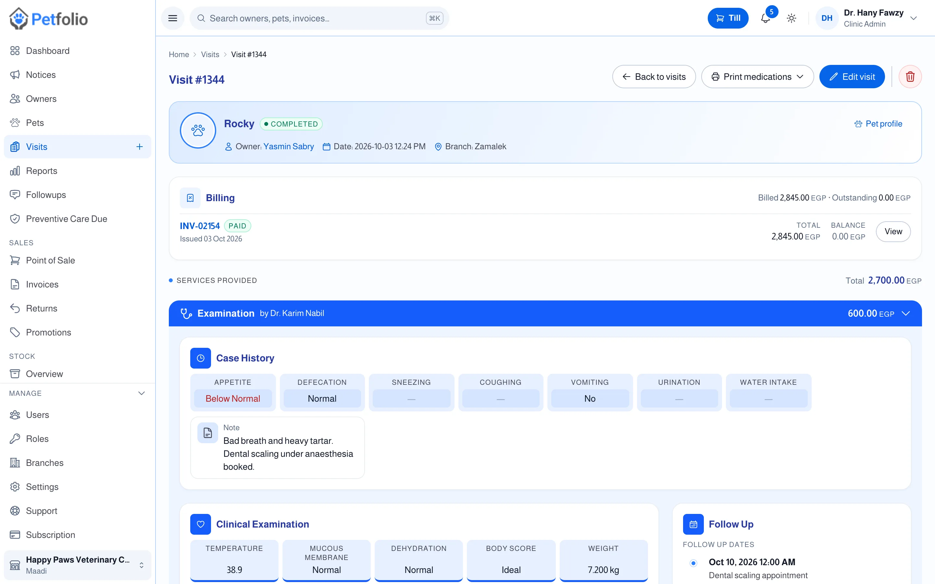Click the red delete visit trash icon

tap(910, 77)
